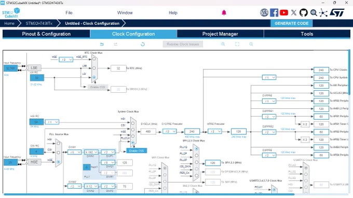Open DIVM1 /5 dropdown
Viewport: 353px width, 198px height.
click(x=74, y=152)
